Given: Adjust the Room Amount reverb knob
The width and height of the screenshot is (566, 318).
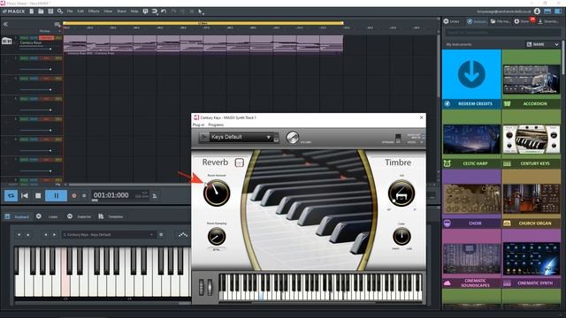Looking at the screenshot, I should (x=217, y=193).
